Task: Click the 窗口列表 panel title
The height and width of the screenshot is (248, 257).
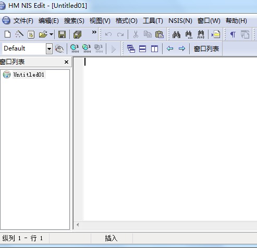Action: click(x=12, y=62)
